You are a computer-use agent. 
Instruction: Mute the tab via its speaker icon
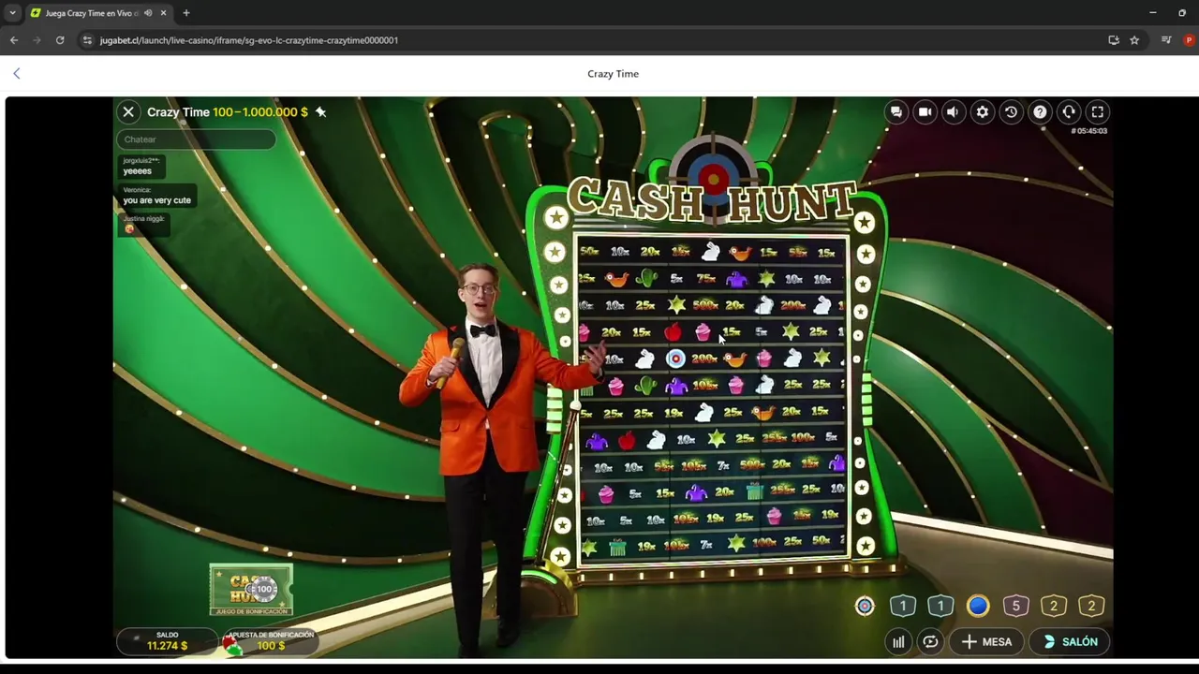point(148,13)
